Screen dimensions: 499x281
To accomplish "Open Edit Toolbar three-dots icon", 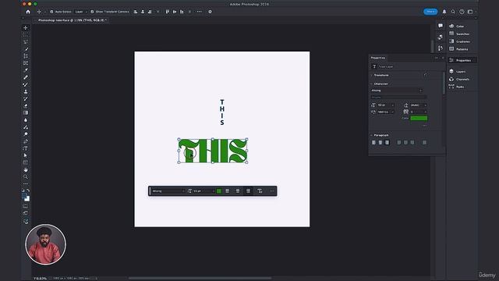I will (x=26, y=184).
